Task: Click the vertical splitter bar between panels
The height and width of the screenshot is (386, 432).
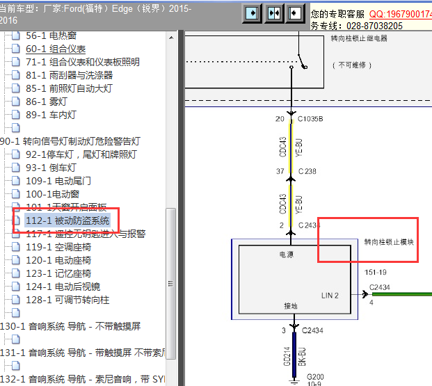Action: click(181, 208)
